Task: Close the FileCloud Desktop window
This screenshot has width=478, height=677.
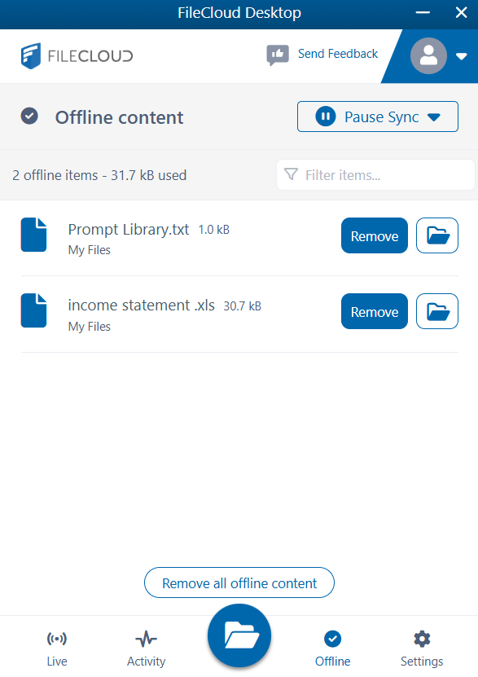Action: coord(461,12)
